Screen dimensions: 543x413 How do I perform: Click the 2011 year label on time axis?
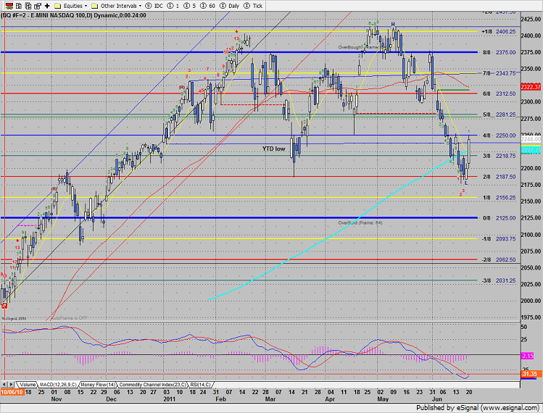(x=169, y=399)
